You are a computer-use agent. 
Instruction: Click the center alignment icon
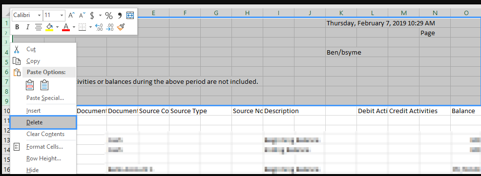tap(38, 27)
